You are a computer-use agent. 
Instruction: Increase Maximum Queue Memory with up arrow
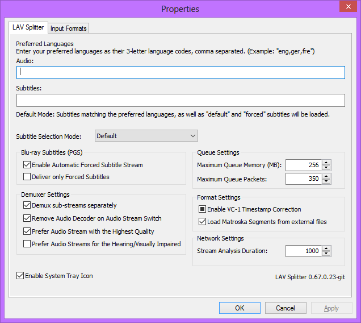click(x=326, y=163)
